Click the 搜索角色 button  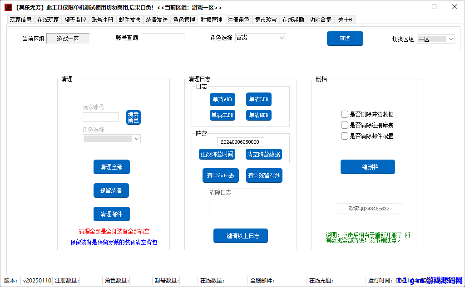134,117
